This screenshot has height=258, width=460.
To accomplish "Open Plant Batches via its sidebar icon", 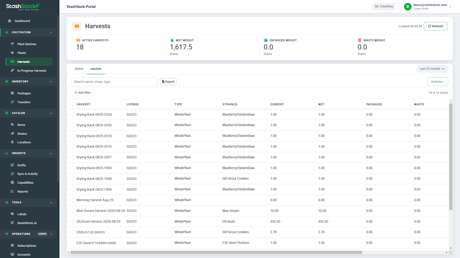I will click(12, 44).
